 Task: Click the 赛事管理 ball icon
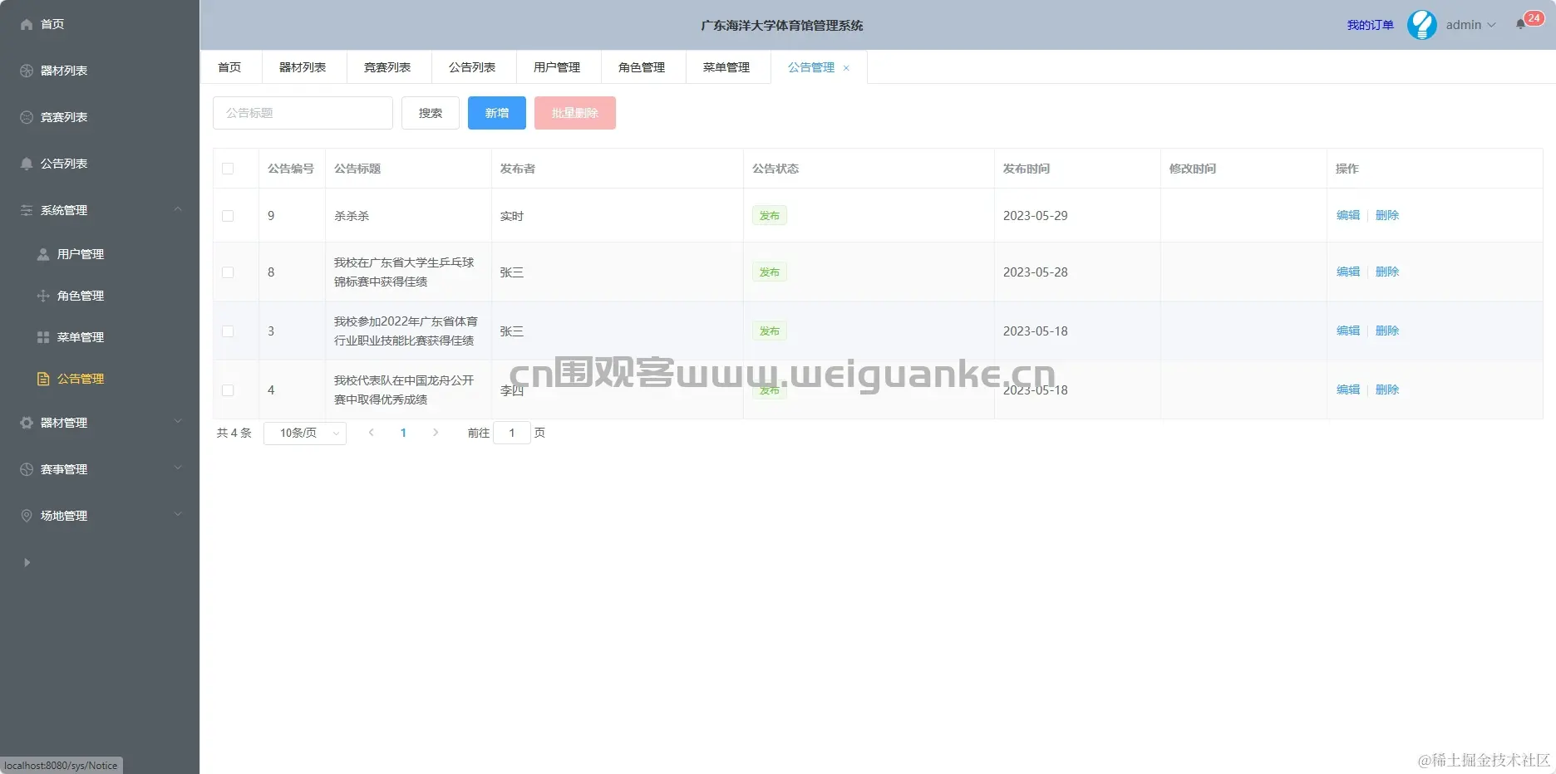(27, 469)
